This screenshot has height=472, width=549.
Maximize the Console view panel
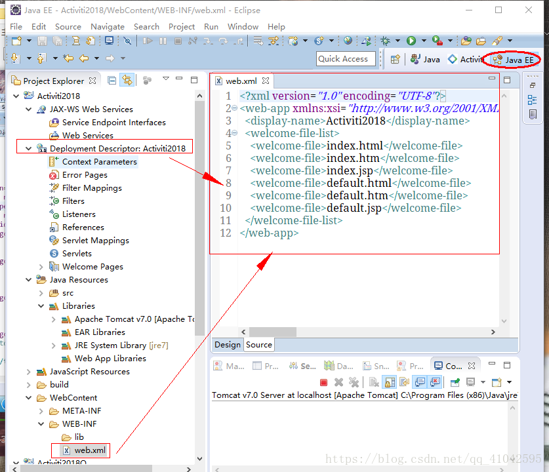506,365
